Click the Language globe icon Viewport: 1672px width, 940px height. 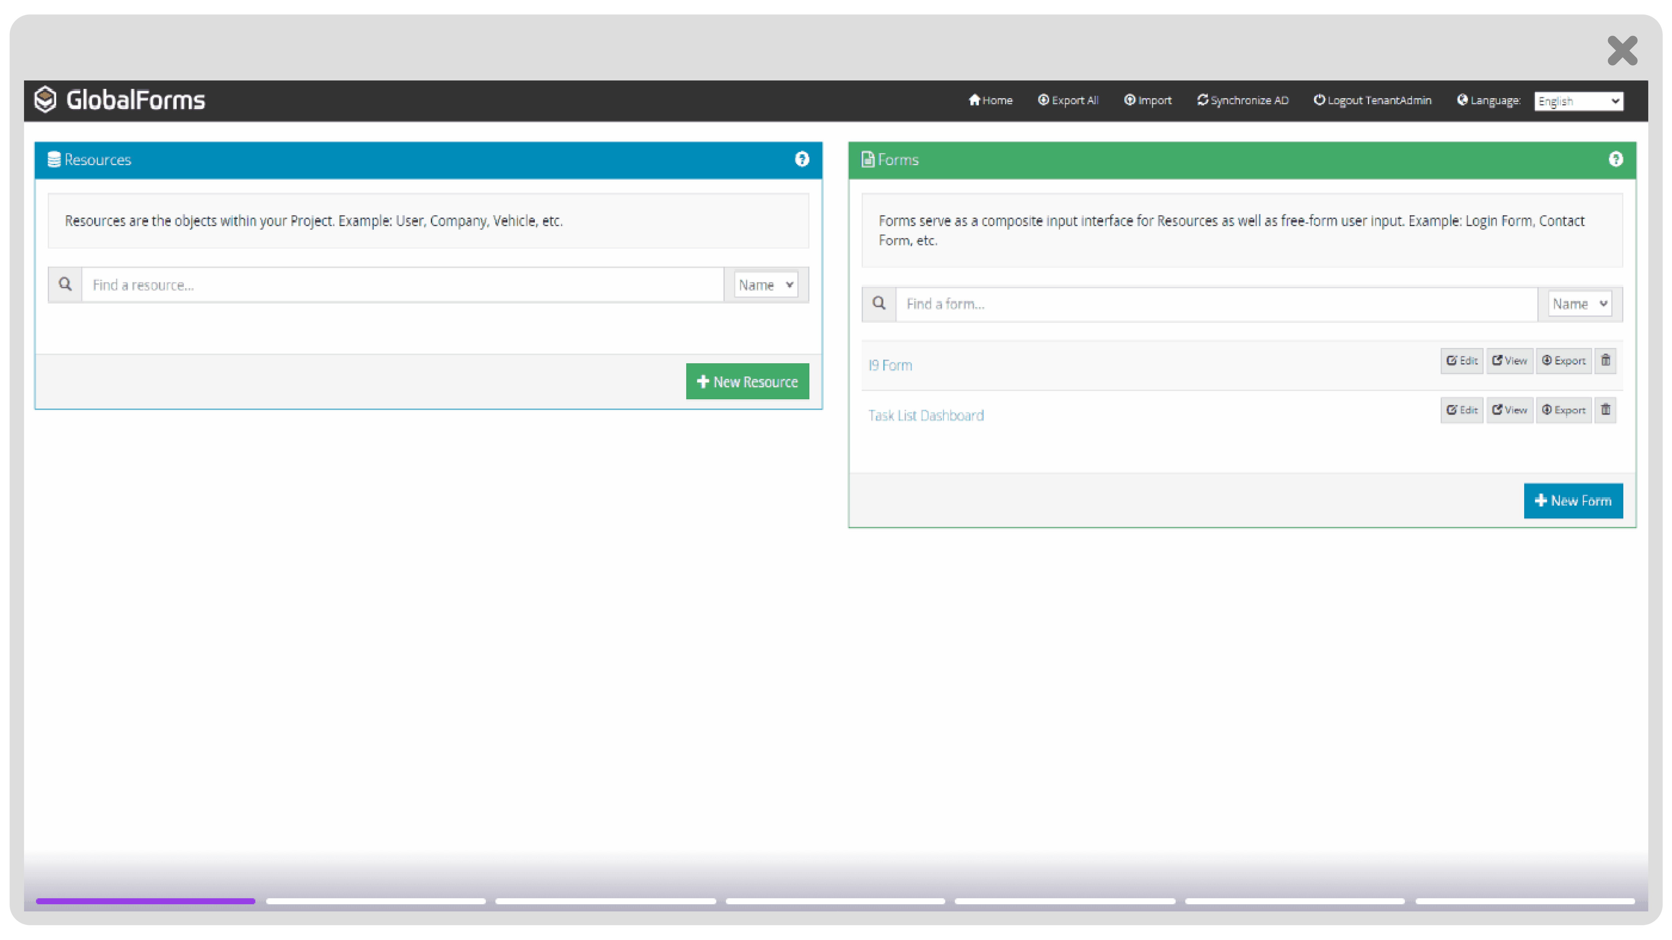(x=1462, y=100)
